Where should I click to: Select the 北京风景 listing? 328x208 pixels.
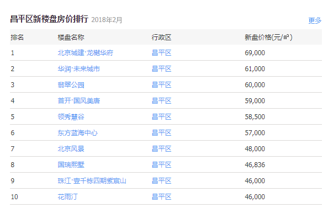pyautogui.click(x=71, y=148)
